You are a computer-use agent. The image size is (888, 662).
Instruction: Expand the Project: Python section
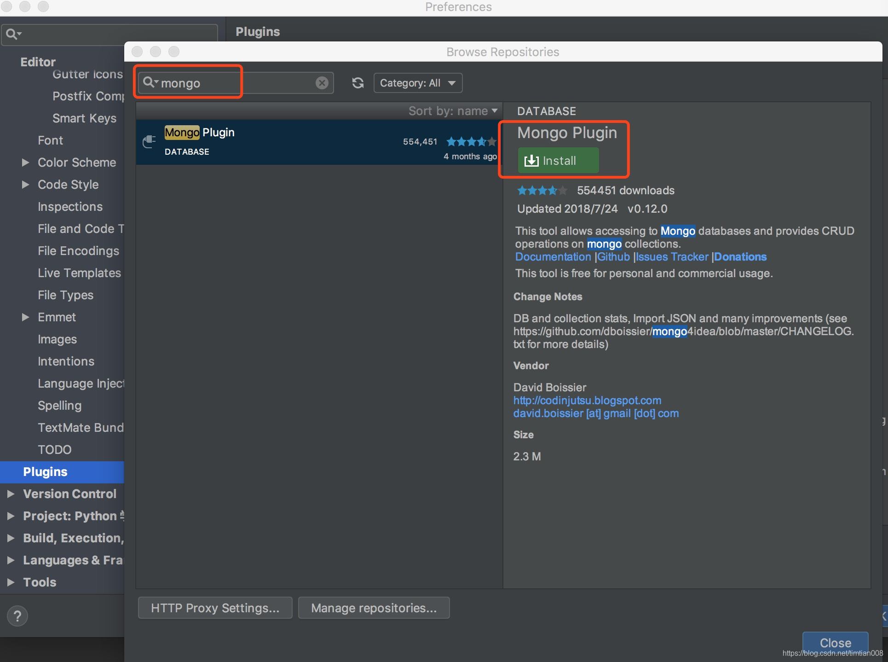point(11,516)
